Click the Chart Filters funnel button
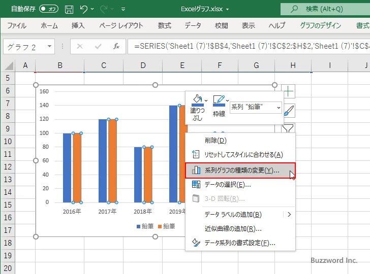The image size is (370, 274). click(x=288, y=128)
